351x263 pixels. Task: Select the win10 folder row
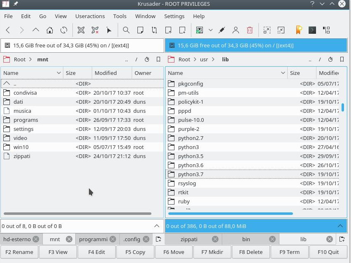coord(82,147)
